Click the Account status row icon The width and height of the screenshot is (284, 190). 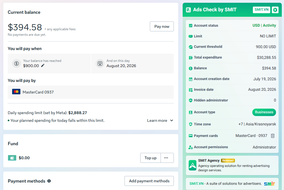tap(191, 26)
